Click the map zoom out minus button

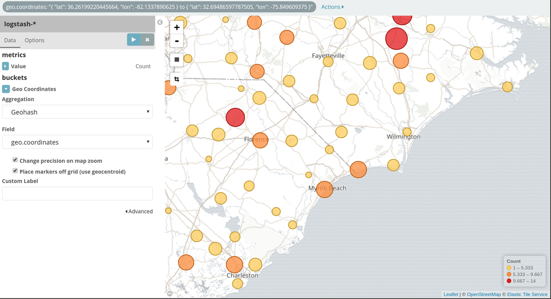(x=176, y=41)
